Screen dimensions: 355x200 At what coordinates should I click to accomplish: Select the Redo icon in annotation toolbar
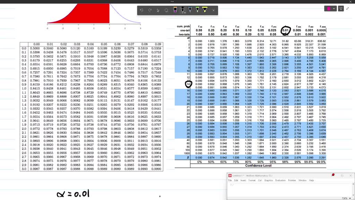[150, 10]
